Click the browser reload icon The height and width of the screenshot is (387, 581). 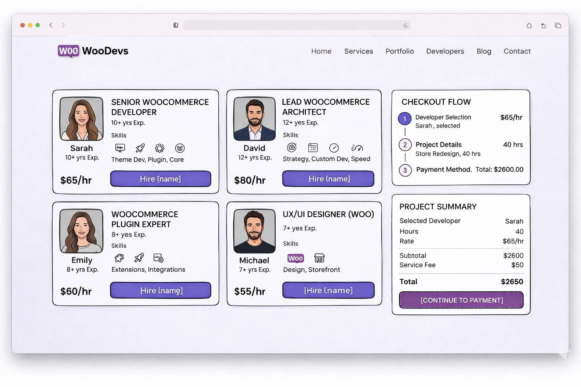click(405, 25)
